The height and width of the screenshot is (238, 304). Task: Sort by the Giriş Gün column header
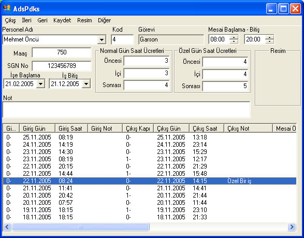(x=37, y=129)
